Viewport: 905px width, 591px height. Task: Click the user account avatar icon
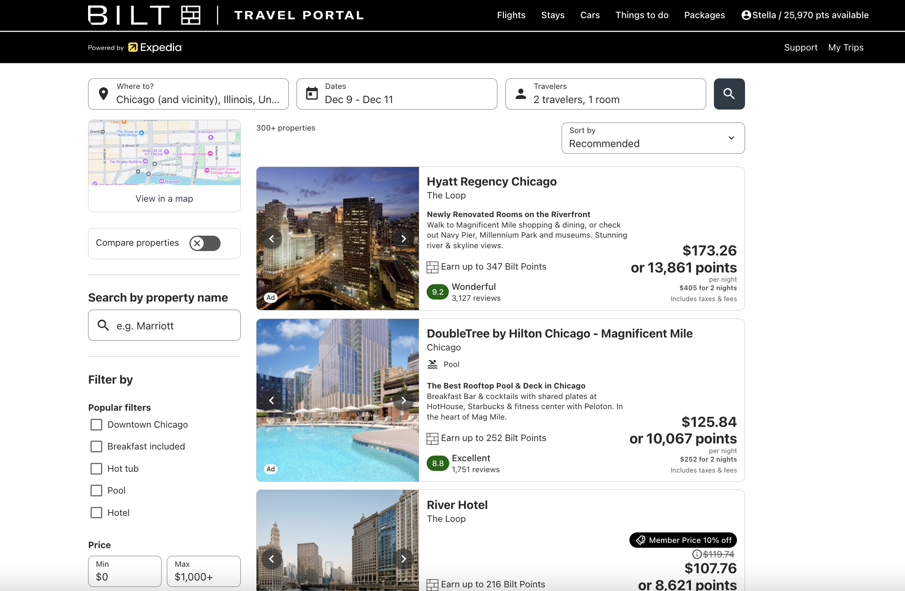746,15
